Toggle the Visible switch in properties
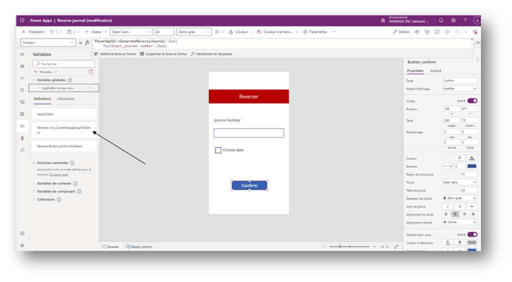Screen dimensions: 512x282 coord(472,101)
